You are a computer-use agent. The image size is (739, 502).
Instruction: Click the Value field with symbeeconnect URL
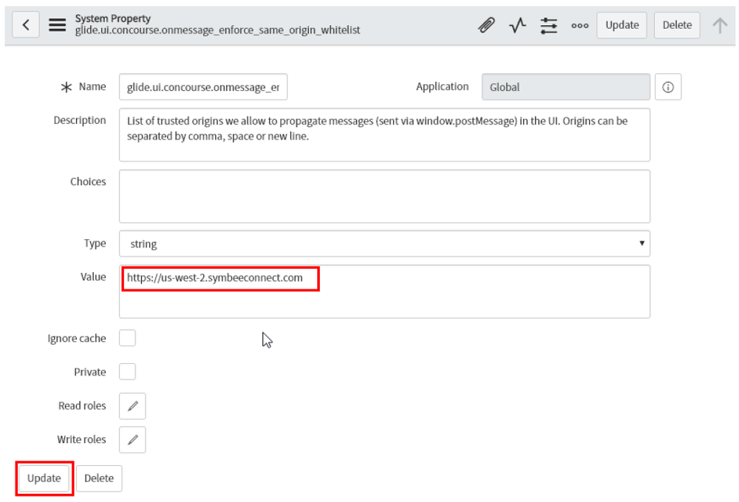pyautogui.click(x=384, y=292)
